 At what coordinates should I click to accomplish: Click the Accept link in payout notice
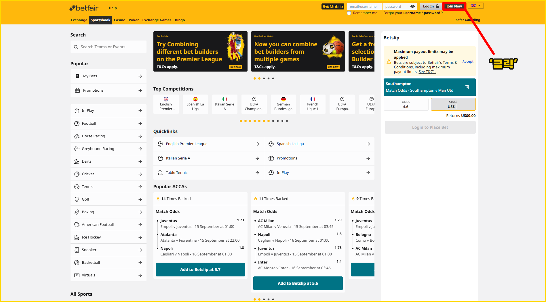click(468, 61)
